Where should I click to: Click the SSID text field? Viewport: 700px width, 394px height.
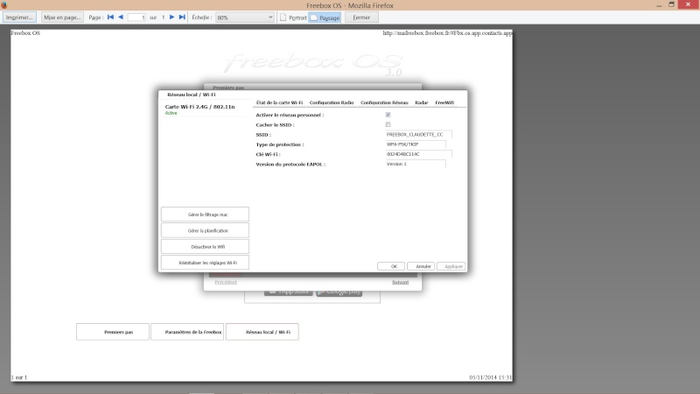418,135
